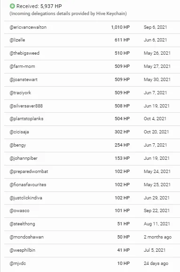Click the @mondoshawan username
The image size is (180, 272).
tap(26, 237)
